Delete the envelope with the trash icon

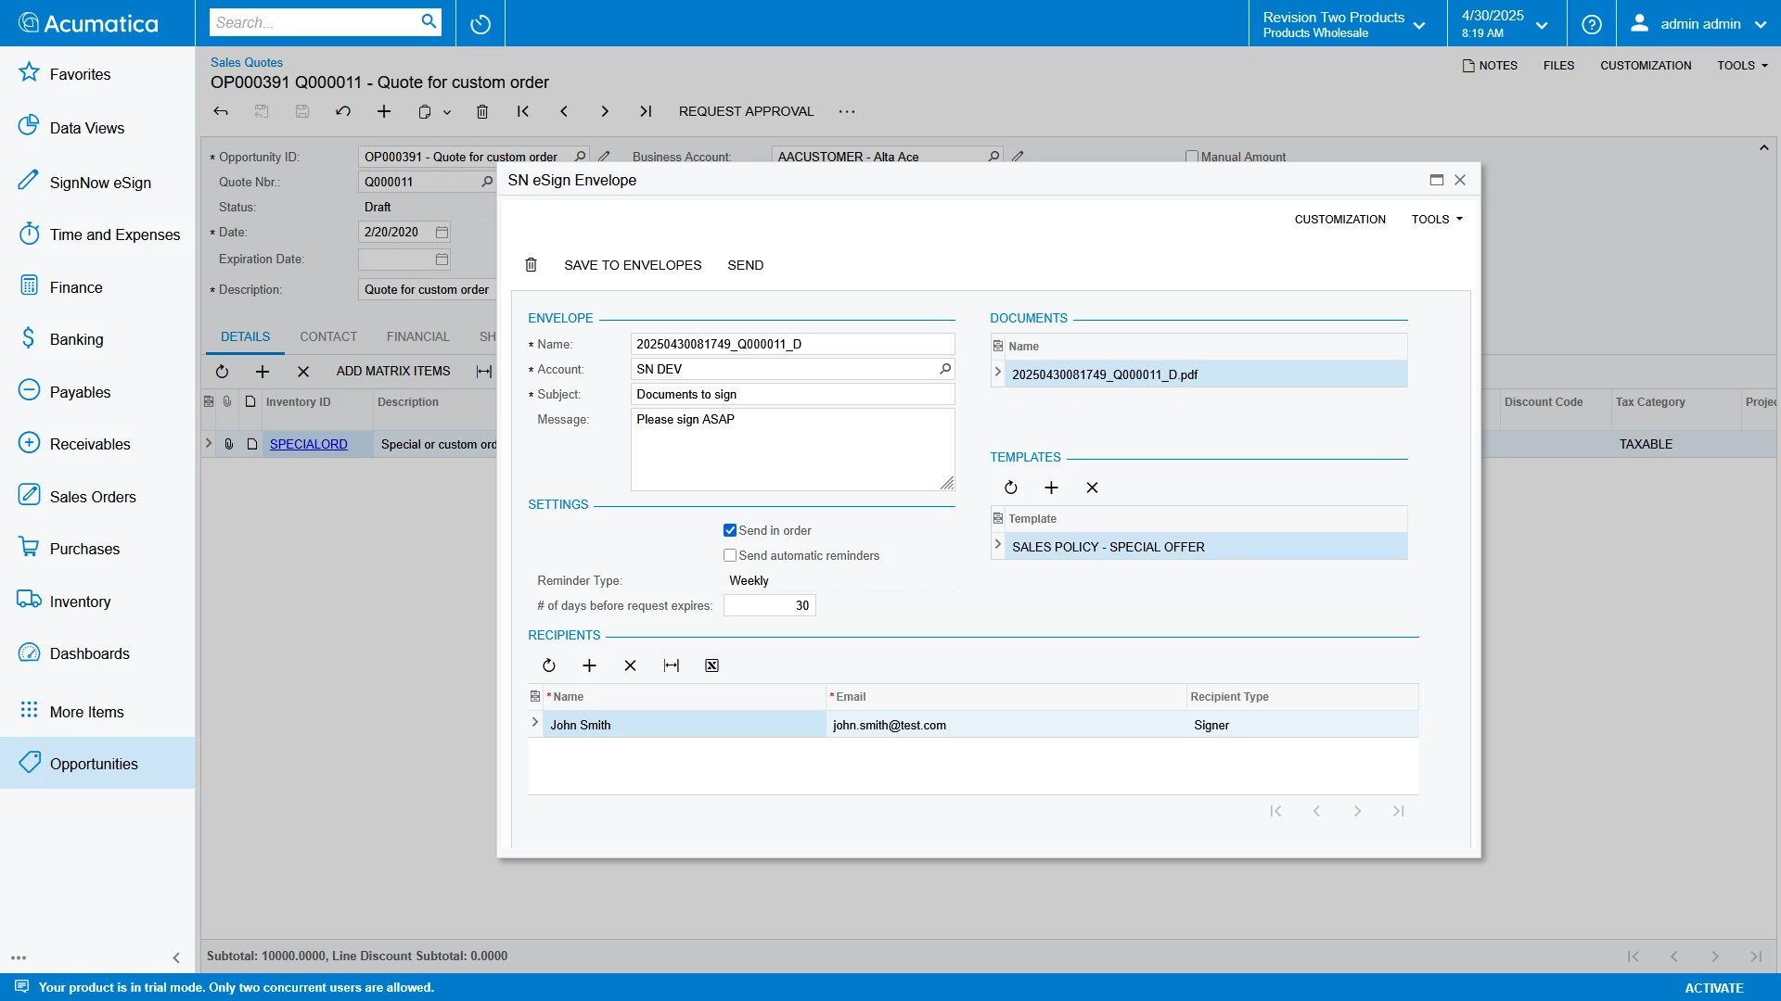coord(531,265)
